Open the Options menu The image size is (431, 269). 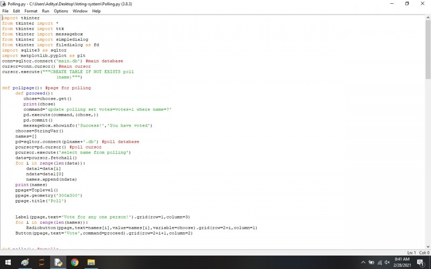61,11
